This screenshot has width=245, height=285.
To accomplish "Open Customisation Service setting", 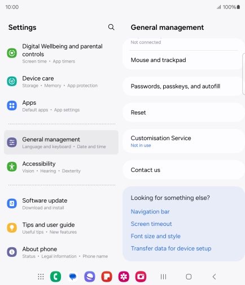I will click(x=183, y=141).
